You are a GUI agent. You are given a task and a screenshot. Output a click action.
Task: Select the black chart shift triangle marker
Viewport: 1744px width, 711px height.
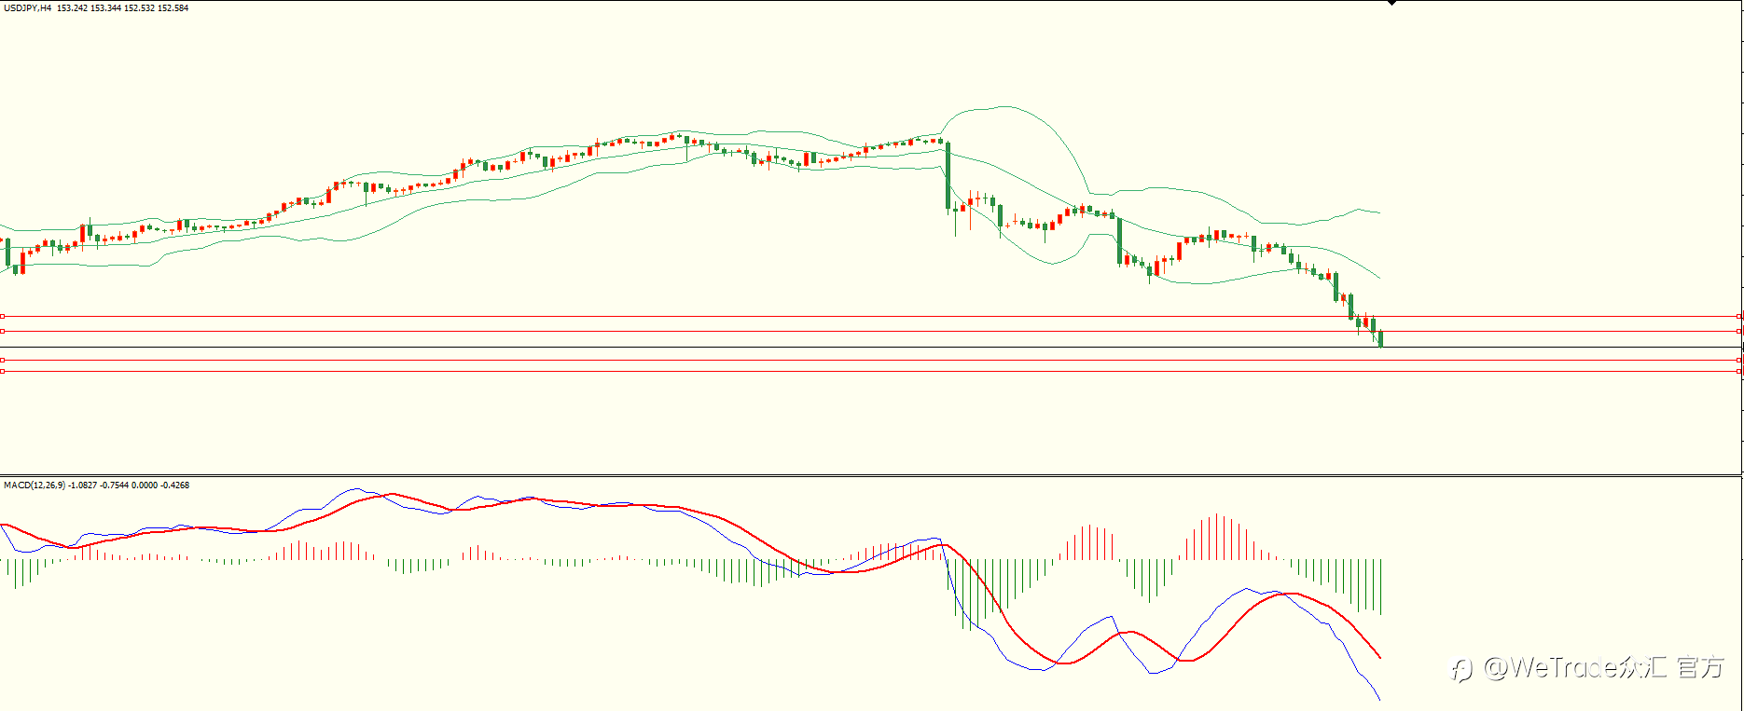(x=1392, y=3)
